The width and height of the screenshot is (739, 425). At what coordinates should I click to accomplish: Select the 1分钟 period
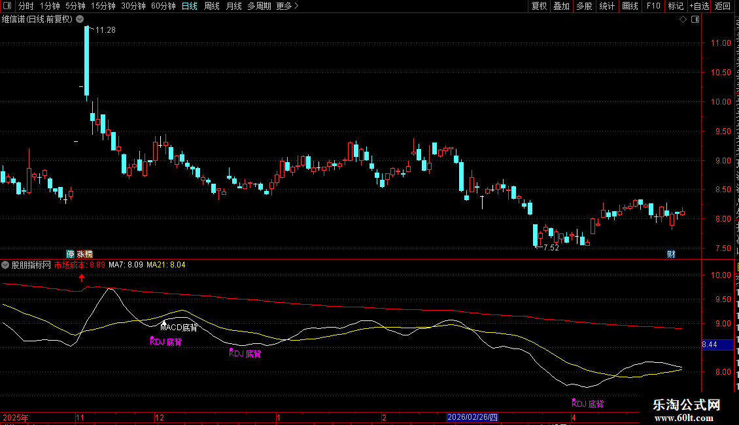pyautogui.click(x=50, y=6)
